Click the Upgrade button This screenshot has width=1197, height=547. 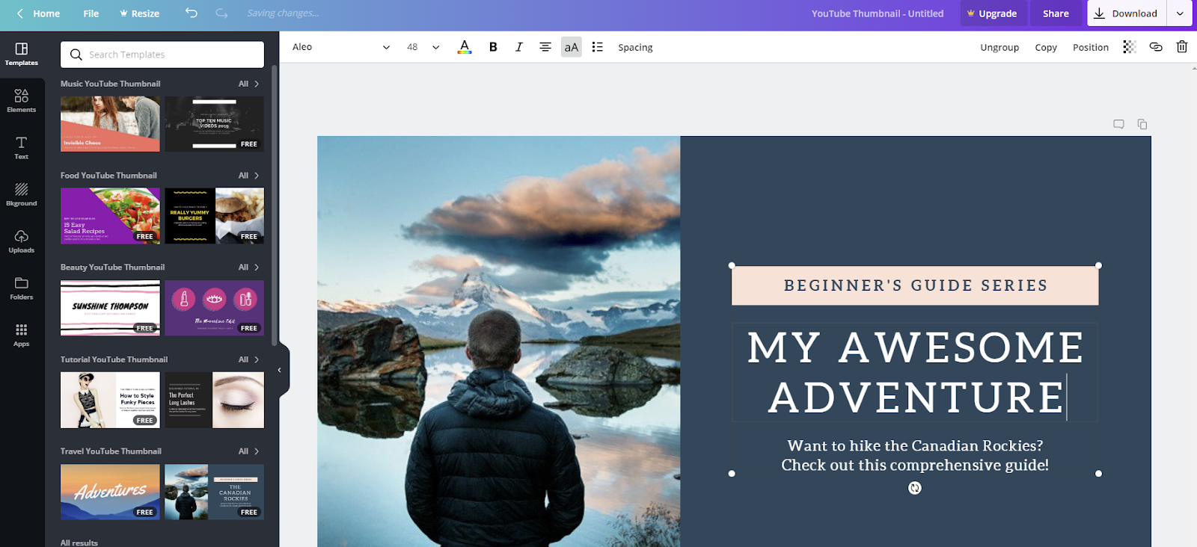point(992,13)
